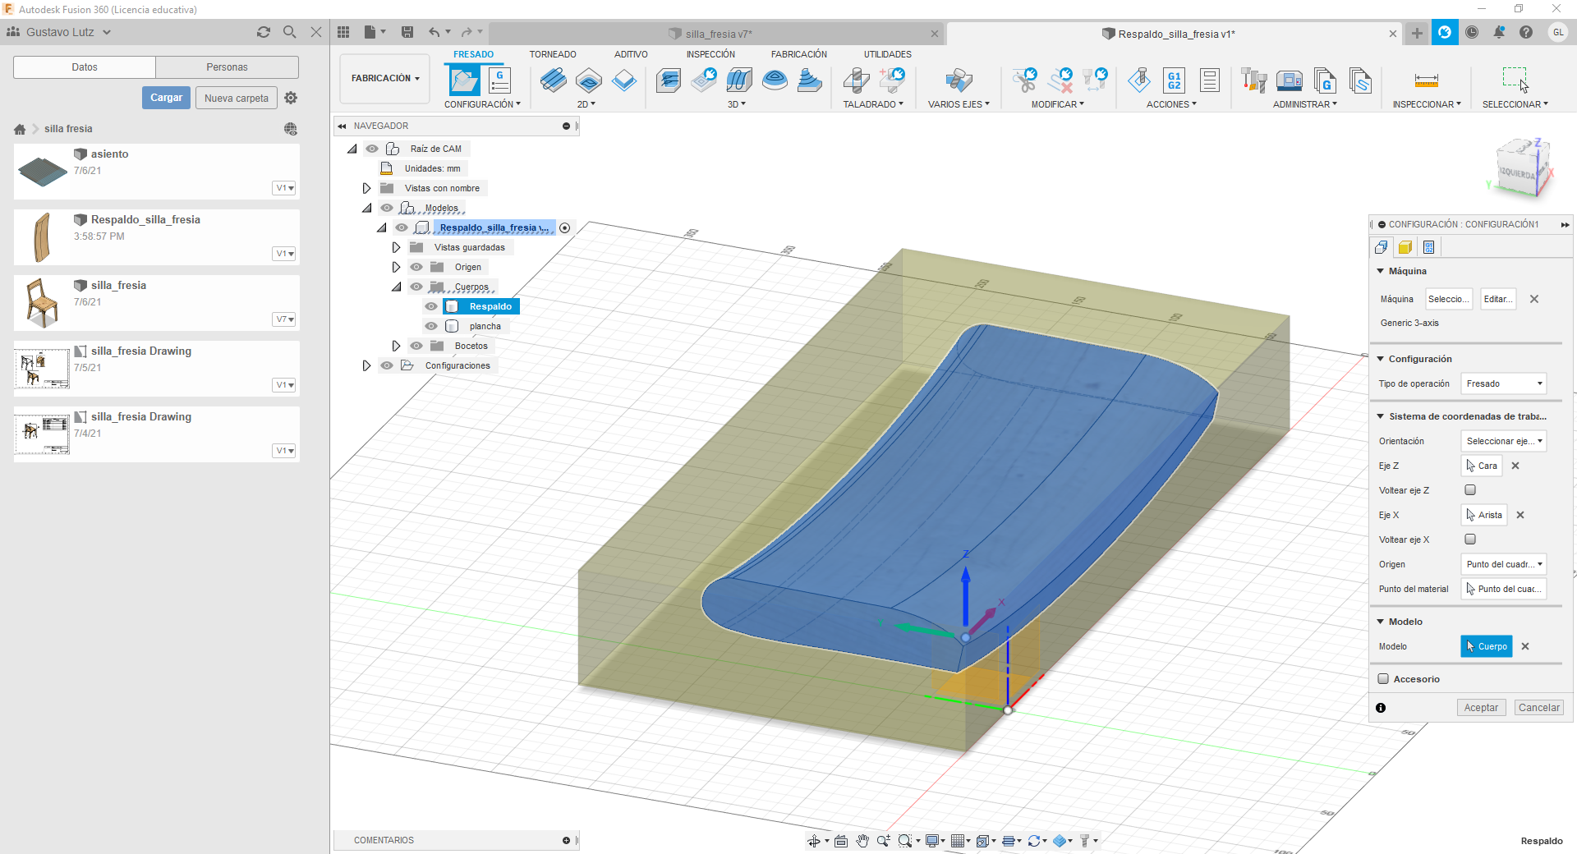Enable the Voltear eje X checkbox

(1470, 539)
